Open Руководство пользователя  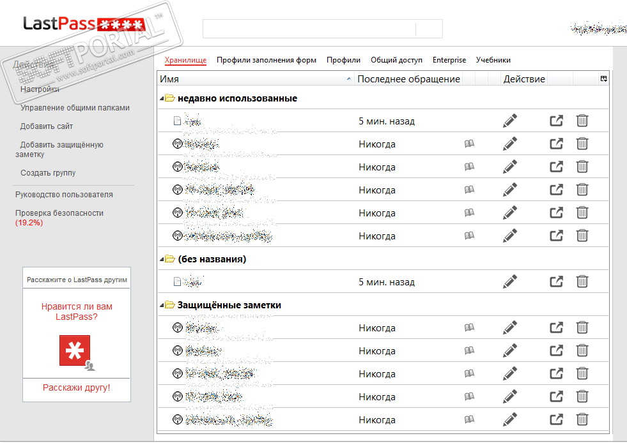[64, 195]
